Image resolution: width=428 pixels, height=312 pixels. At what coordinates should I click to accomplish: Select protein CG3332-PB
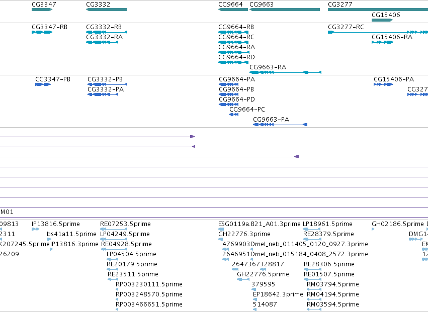107,84
